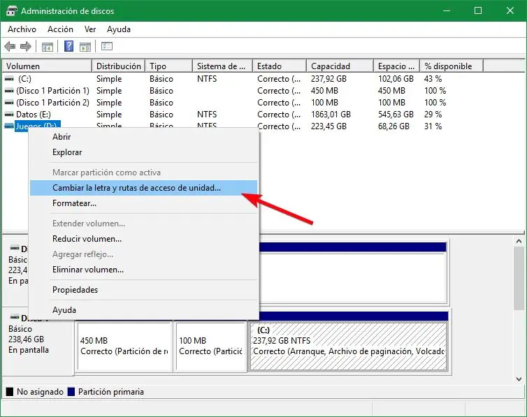Select the 100 MB partition block
This screenshot has width=527, height=417.
(x=211, y=346)
